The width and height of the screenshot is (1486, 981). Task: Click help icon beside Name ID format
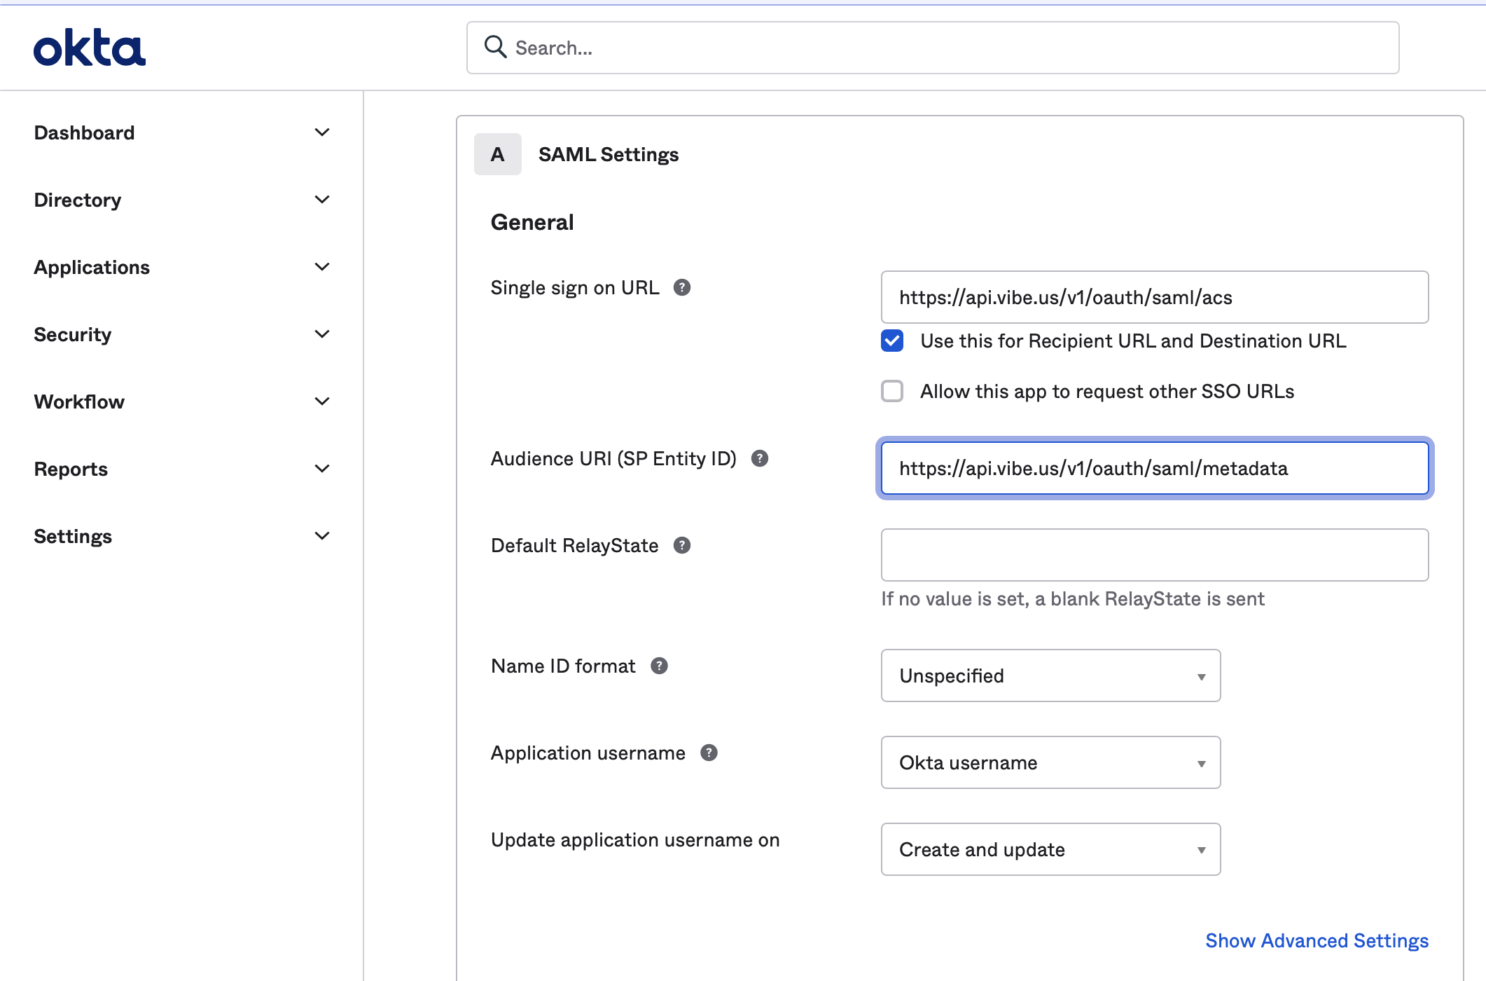coord(658,666)
